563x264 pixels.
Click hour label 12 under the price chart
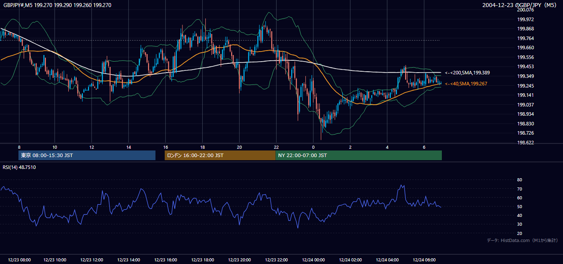[92, 147]
